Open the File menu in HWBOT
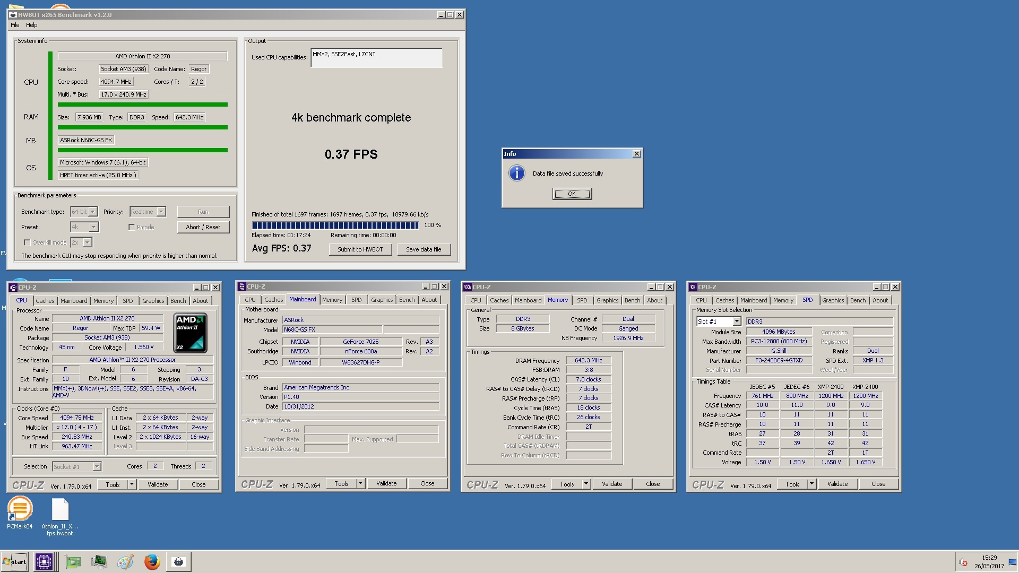This screenshot has width=1019, height=573. click(x=15, y=25)
